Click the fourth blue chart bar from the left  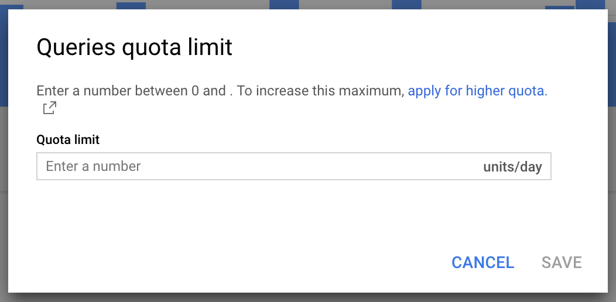406,4
